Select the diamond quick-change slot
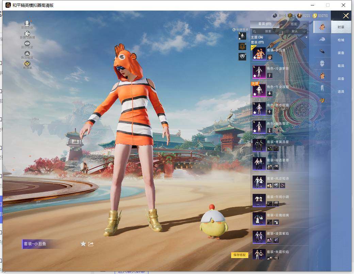Image resolution: width=354 pixels, height=274 pixels. click(x=242, y=56)
